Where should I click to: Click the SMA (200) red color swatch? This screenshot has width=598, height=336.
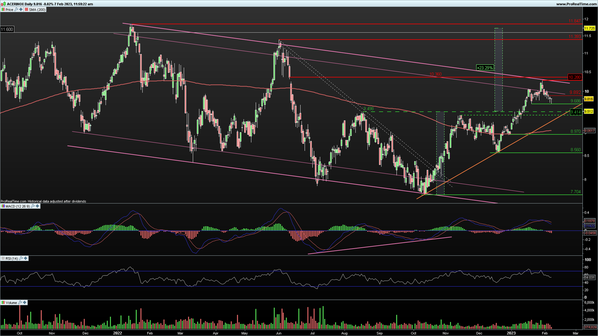(26, 10)
